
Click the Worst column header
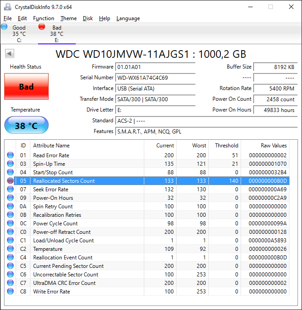click(192, 146)
